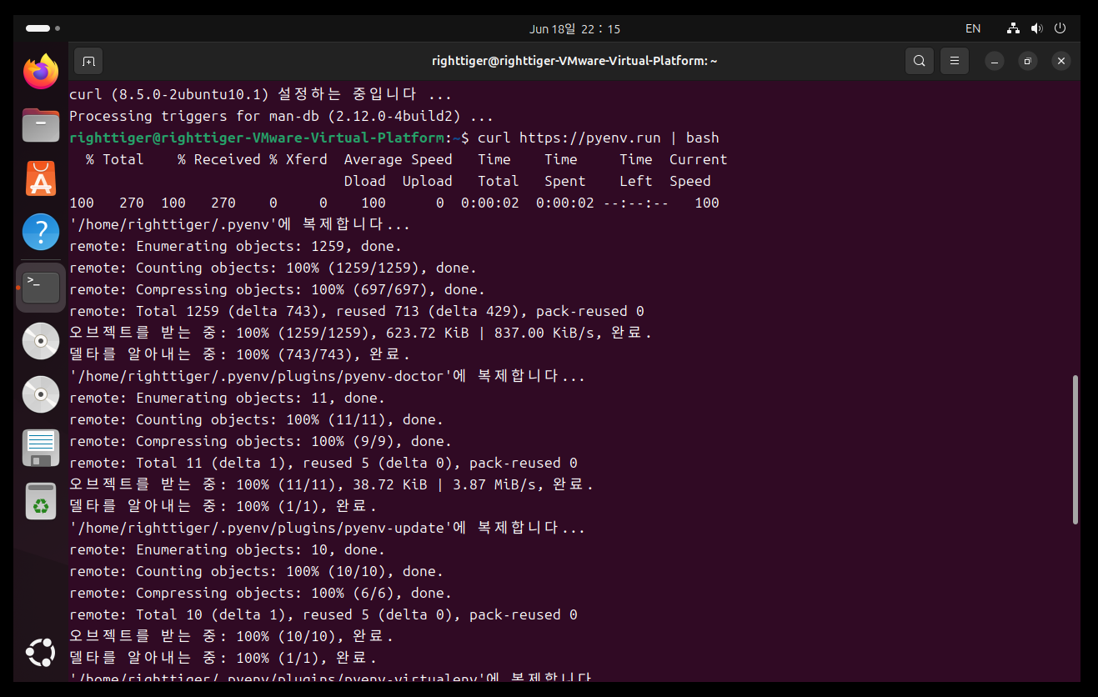Image resolution: width=1098 pixels, height=697 pixels.
Task: Click the 'curl https://pyenv.run | bash' command
Action: pyautogui.click(x=598, y=138)
